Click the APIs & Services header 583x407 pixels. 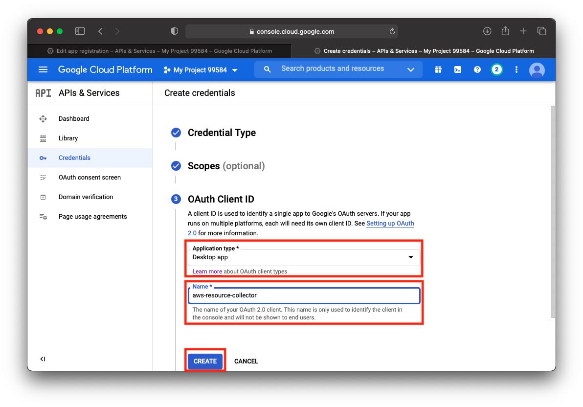click(89, 93)
